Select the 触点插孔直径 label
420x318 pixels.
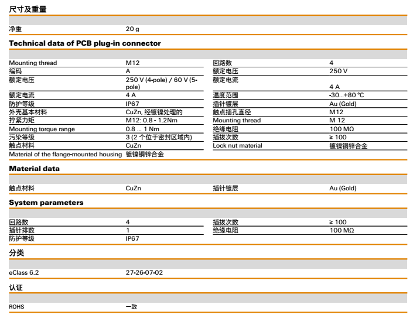(231, 112)
